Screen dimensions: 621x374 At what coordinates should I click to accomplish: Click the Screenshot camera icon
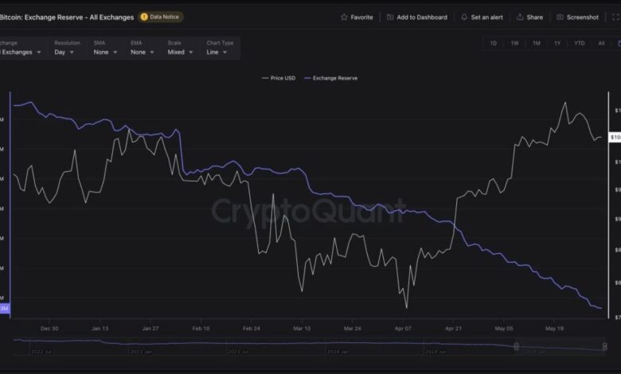click(560, 17)
